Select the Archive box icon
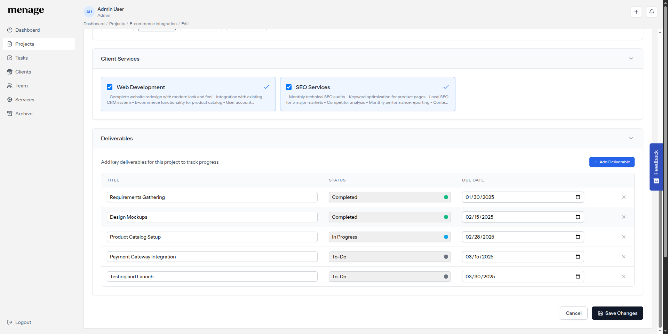Viewport: 668px width, 334px height. click(10, 114)
